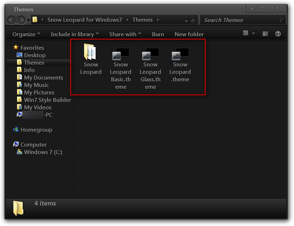The image size is (294, 226).
Task: Open Desktop in Favorites
Action: [x=31, y=55]
